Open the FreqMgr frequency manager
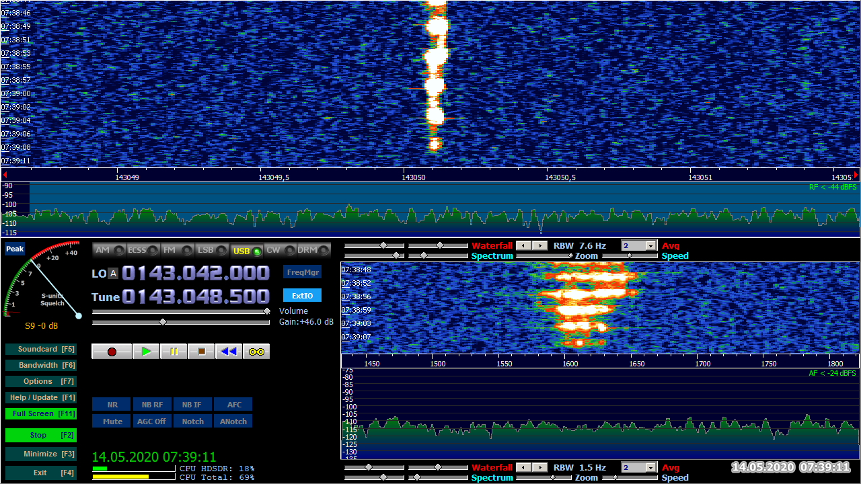This screenshot has width=861, height=484. [x=302, y=272]
